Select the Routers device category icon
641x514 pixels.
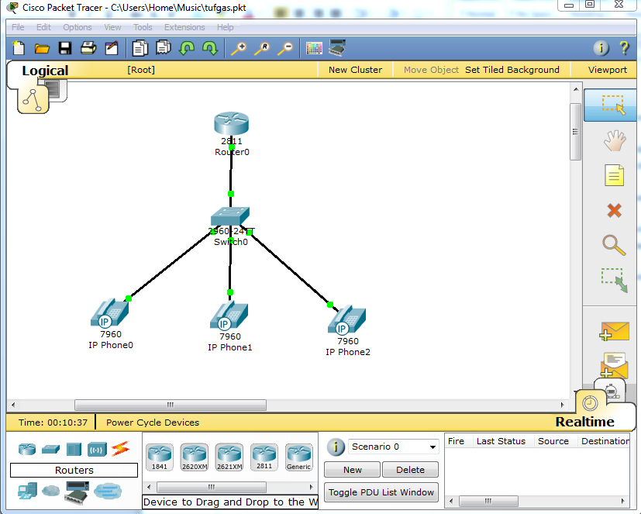pyautogui.click(x=27, y=449)
